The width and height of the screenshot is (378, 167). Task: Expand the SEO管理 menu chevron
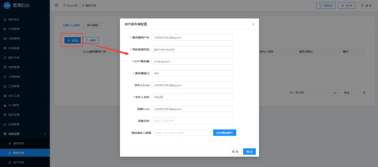coord(45,105)
